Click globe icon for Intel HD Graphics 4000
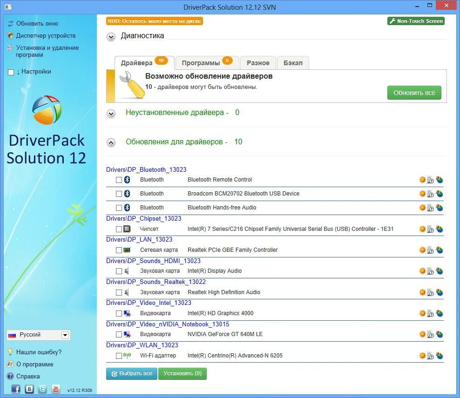Screen dimensions: 460x398 [x=439, y=313]
